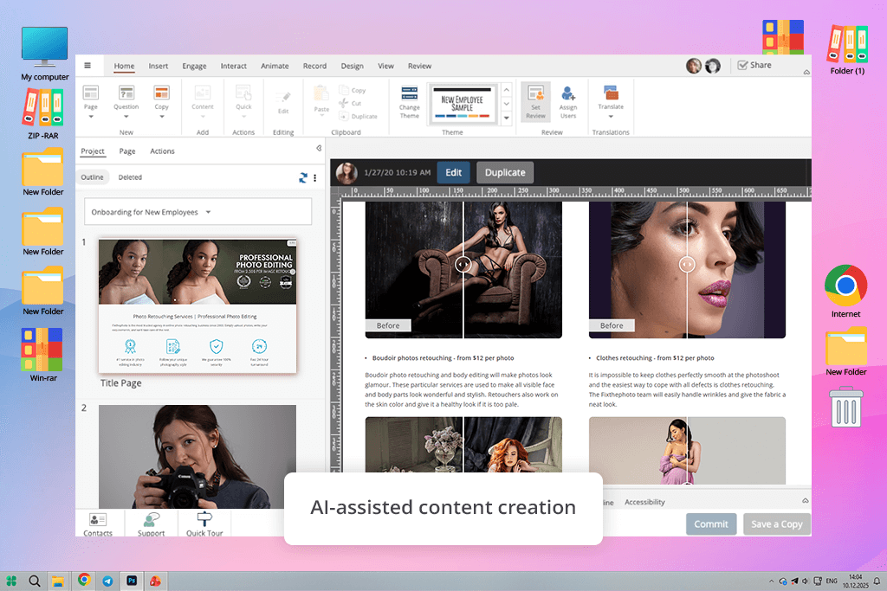Open the hamburger menu icon
The width and height of the screenshot is (887, 591).
[87, 66]
